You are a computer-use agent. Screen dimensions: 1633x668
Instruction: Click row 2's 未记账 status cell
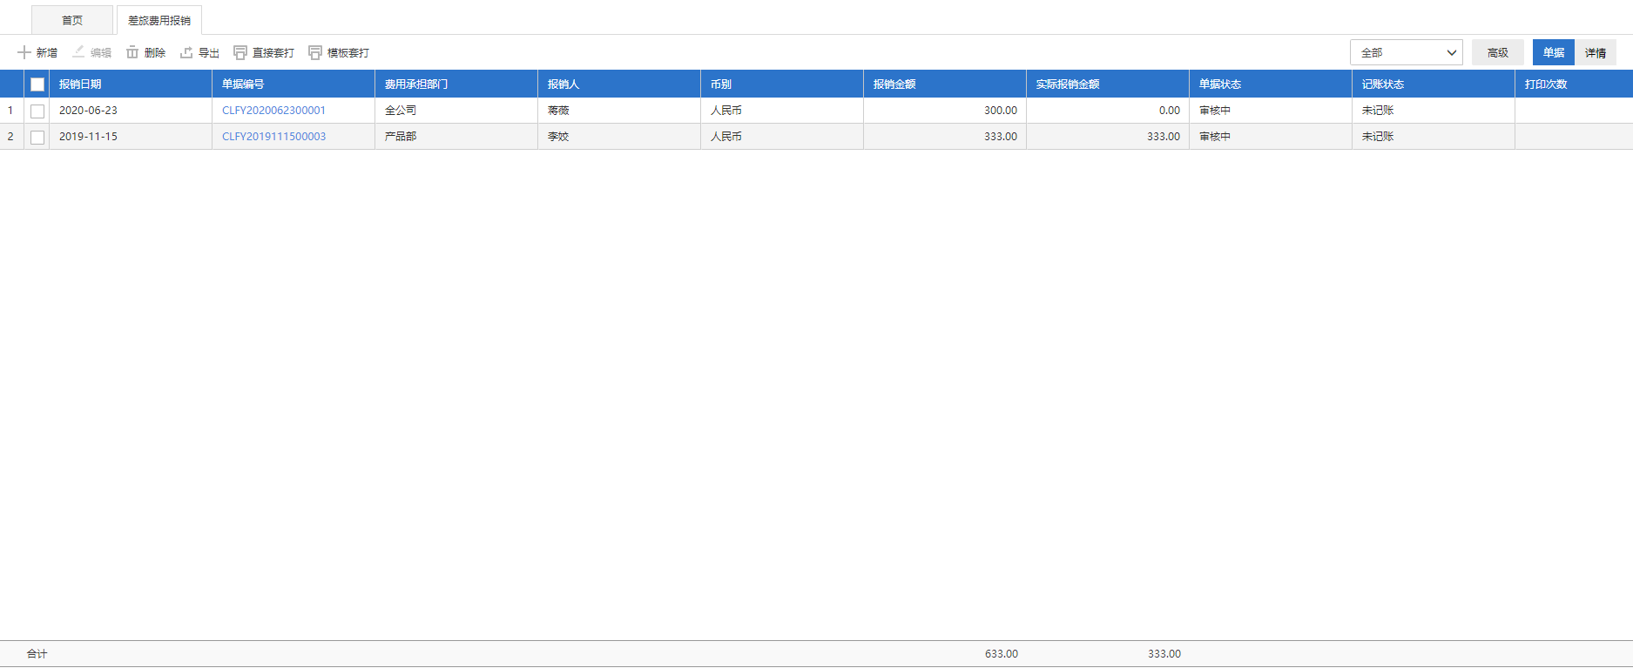coord(1434,137)
